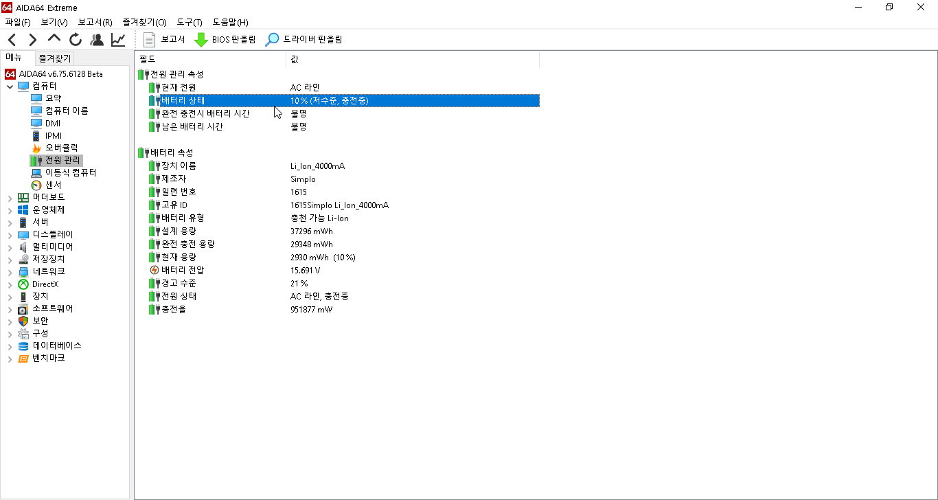Open the 즐겨찾기(O) menu
Image resolution: width=938 pixels, height=500 pixels.
pyautogui.click(x=144, y=23)
